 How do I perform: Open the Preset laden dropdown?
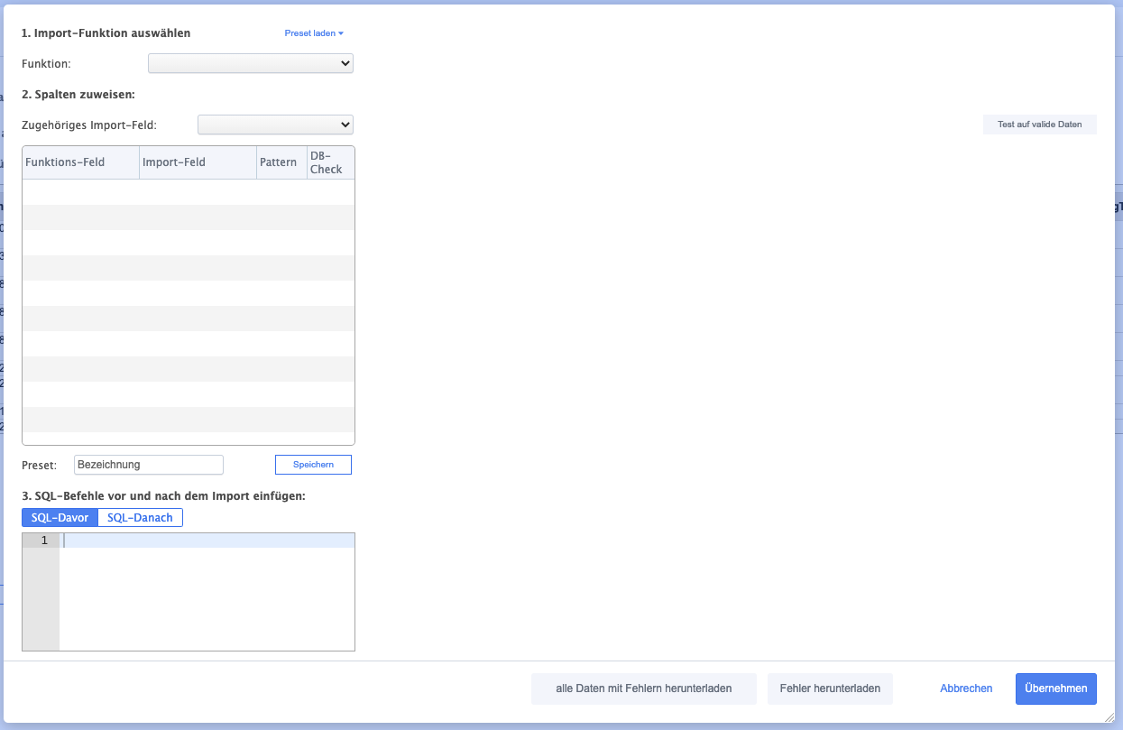(314, 33)
